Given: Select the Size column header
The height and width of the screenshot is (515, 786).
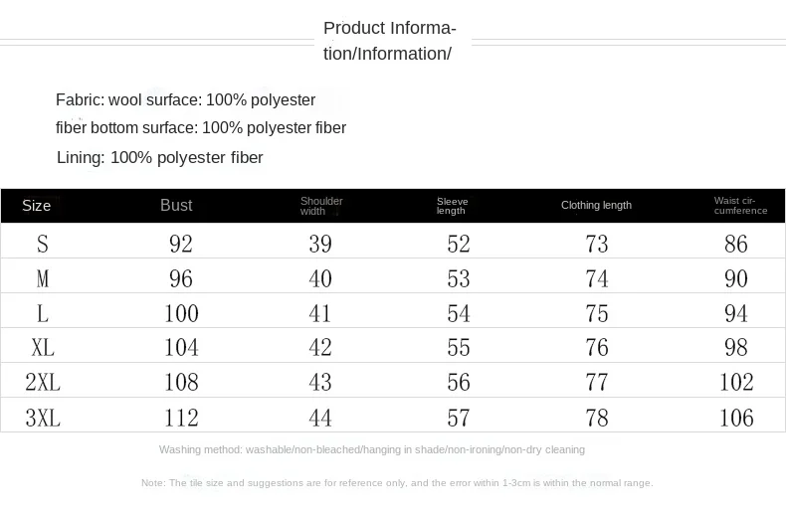Looking at the screenshot, I should pyautogui.click(x=37, y=206).
